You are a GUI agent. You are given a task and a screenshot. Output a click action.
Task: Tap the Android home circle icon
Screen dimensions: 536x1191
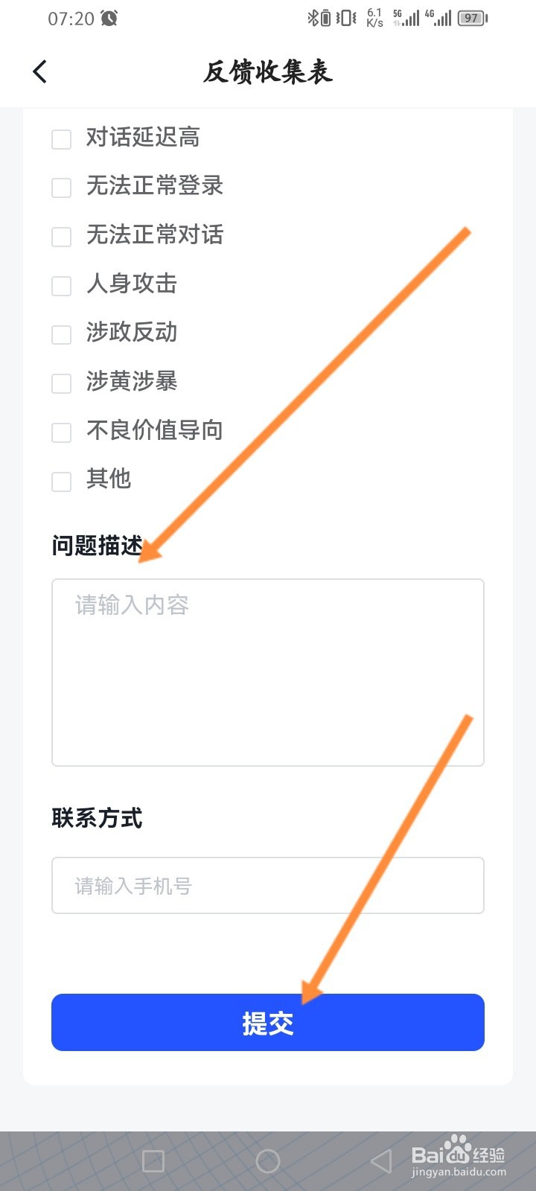[x=268, y=1160]
